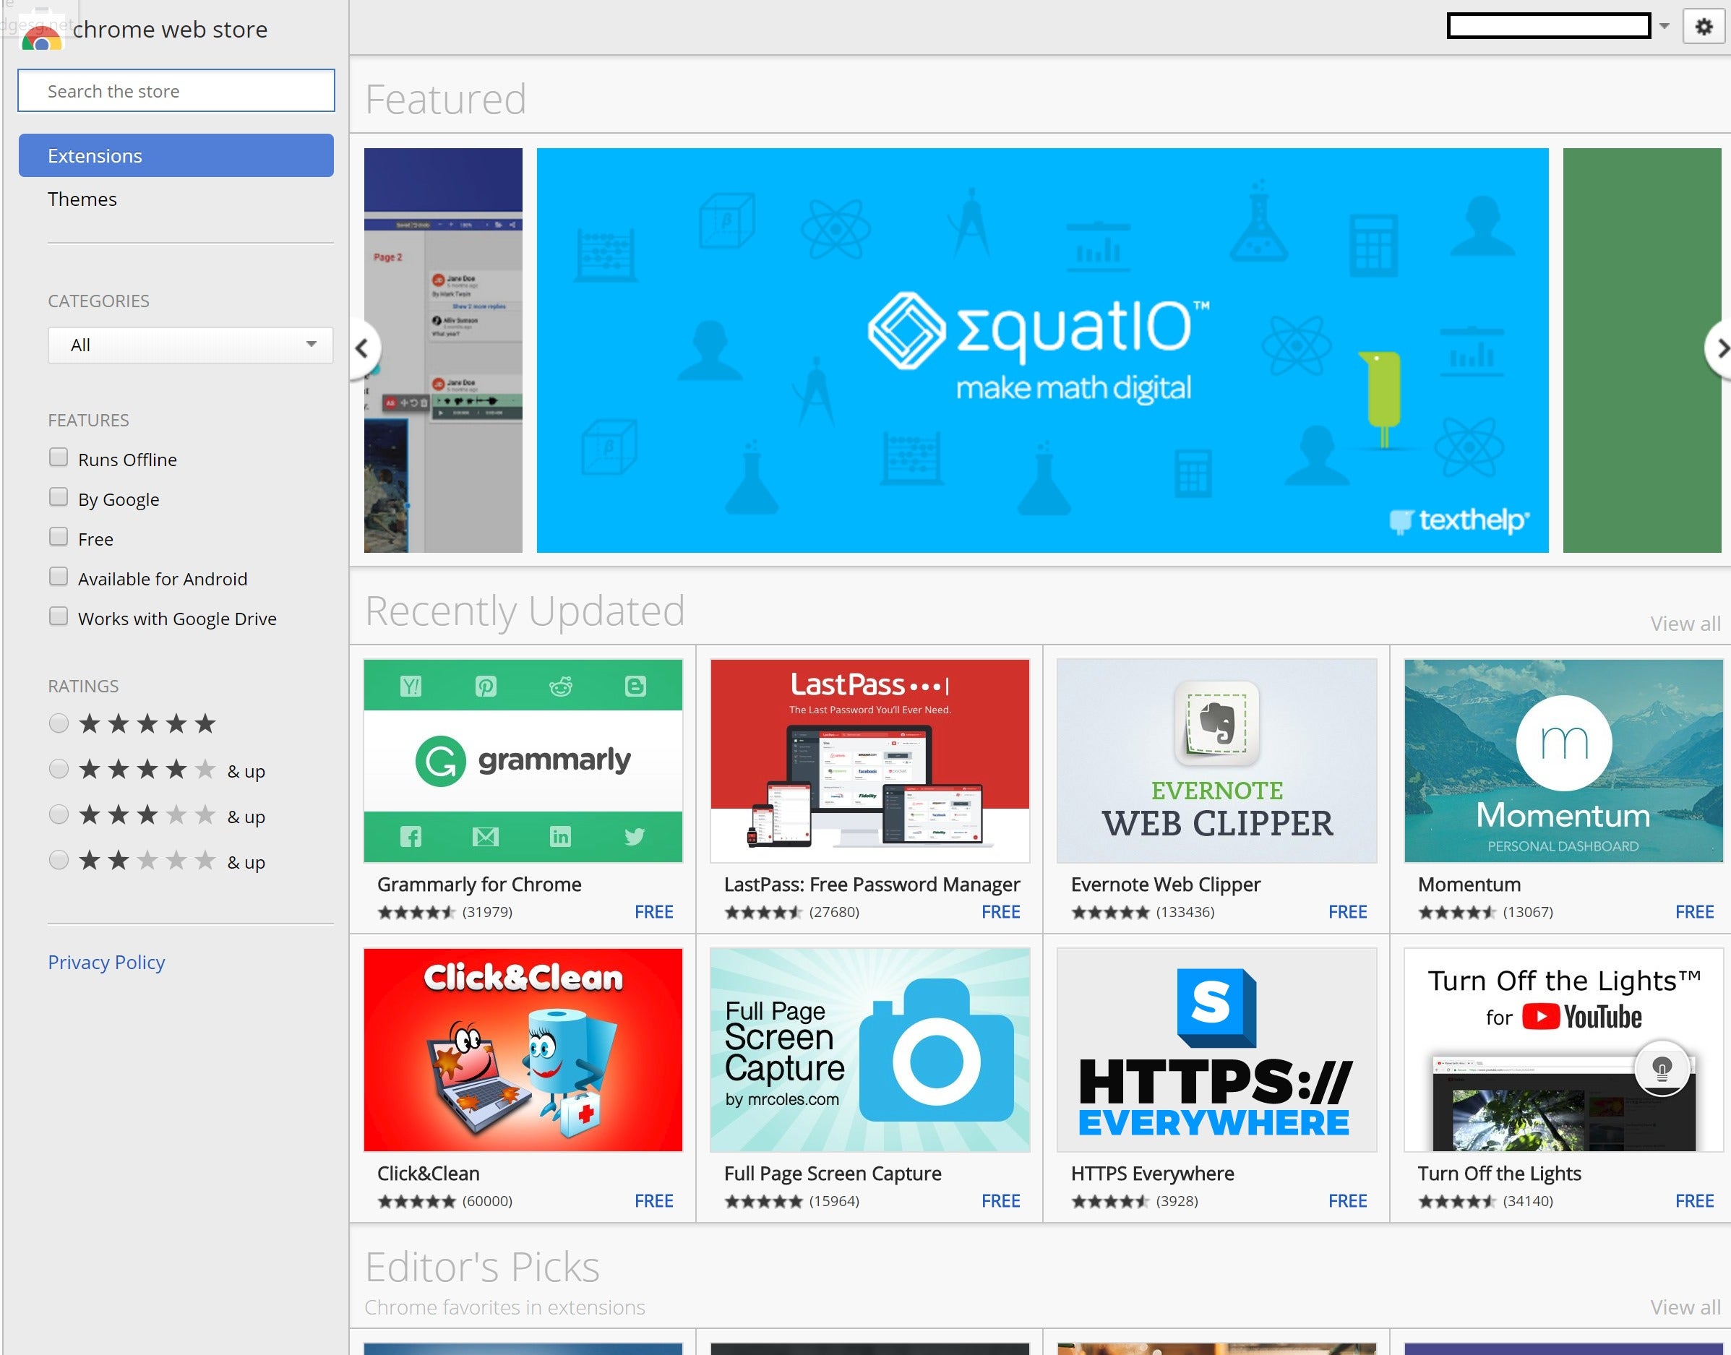The image size is (1731, 1355).
Task: Enable the Works with Google Drive checkbox
Action: pos(58,616)
